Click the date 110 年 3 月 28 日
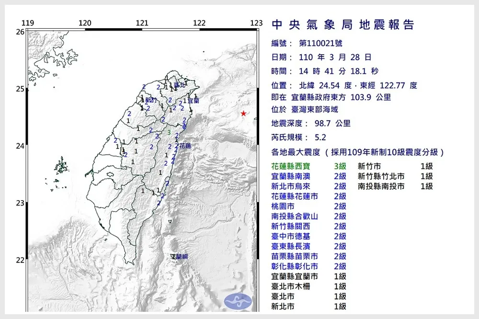The width and height of the screenshot is (479, 319). pyautogui.click(x=335, y=57)
